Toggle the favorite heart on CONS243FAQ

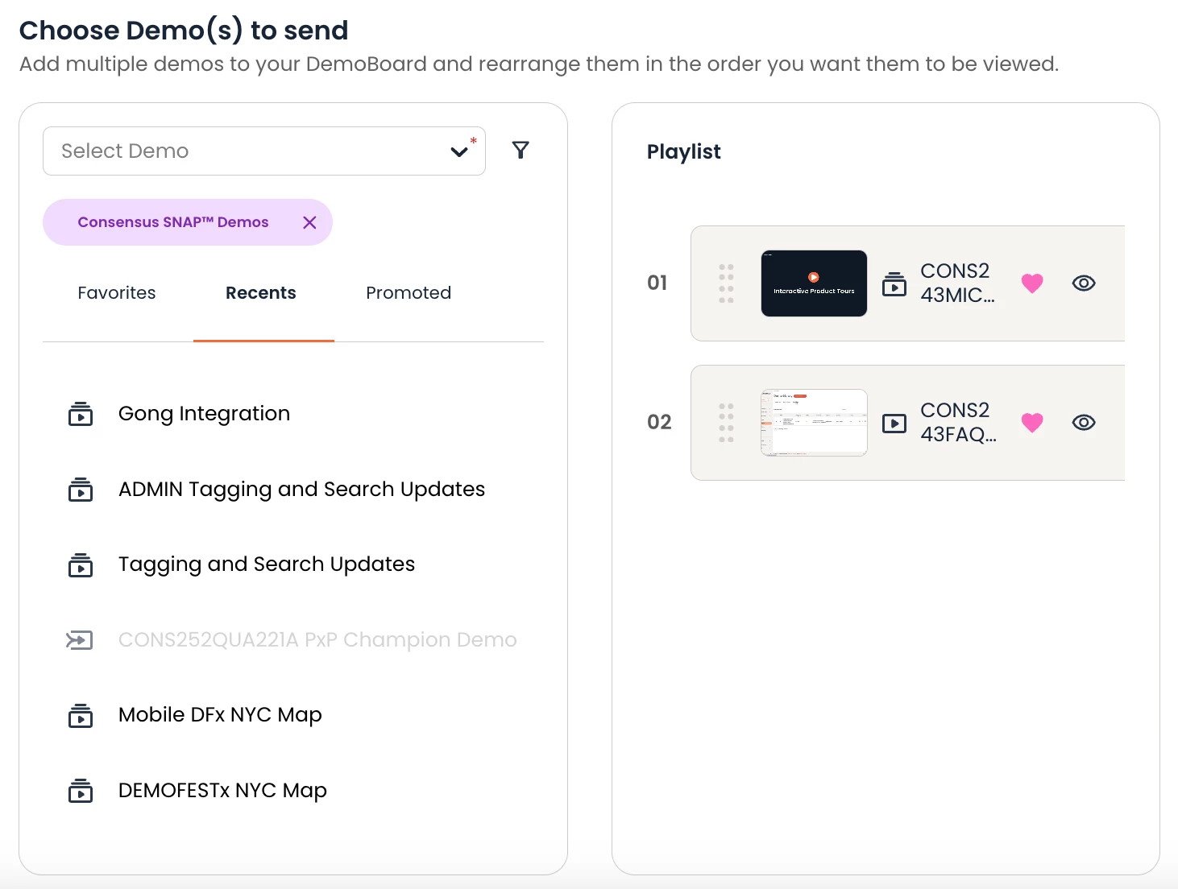pyautogui.click(x=1032, y=423)
